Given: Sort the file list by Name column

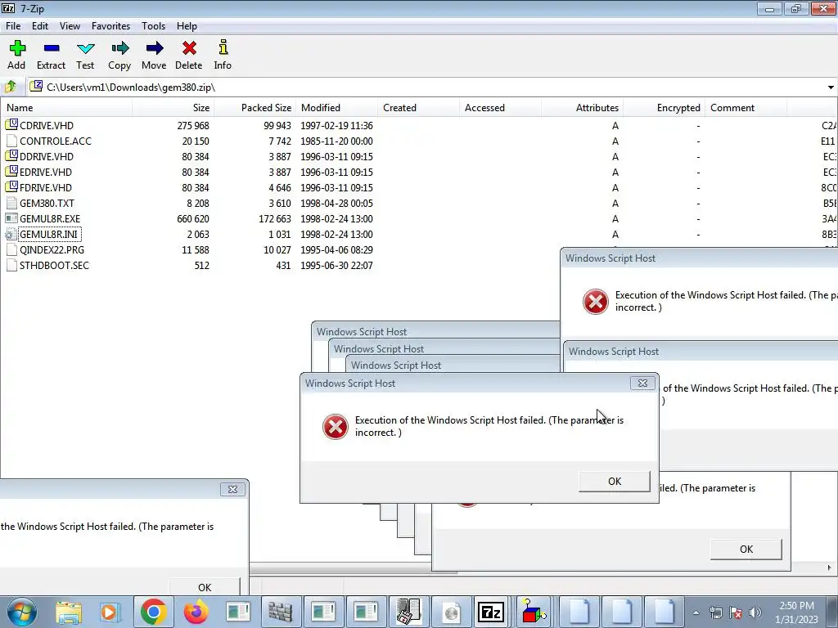Looking at the screenshot, I should point(67,107).
